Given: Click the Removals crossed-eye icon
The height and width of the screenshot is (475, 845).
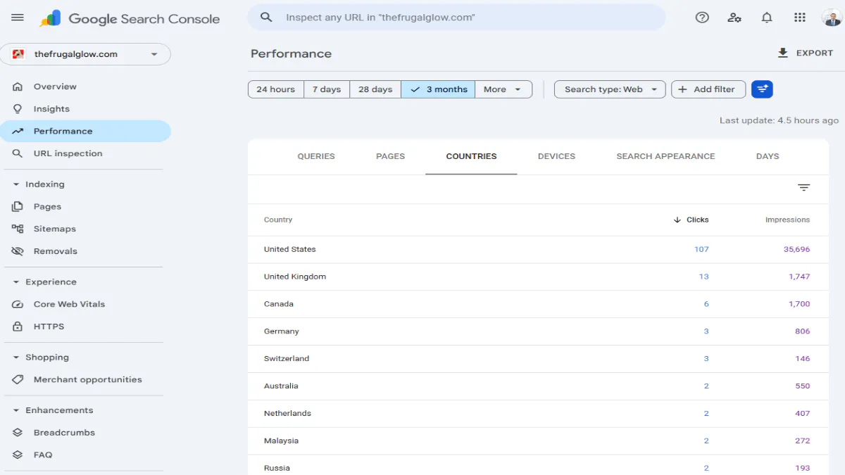Looking at the screenshot, I should tap(18, 251).
